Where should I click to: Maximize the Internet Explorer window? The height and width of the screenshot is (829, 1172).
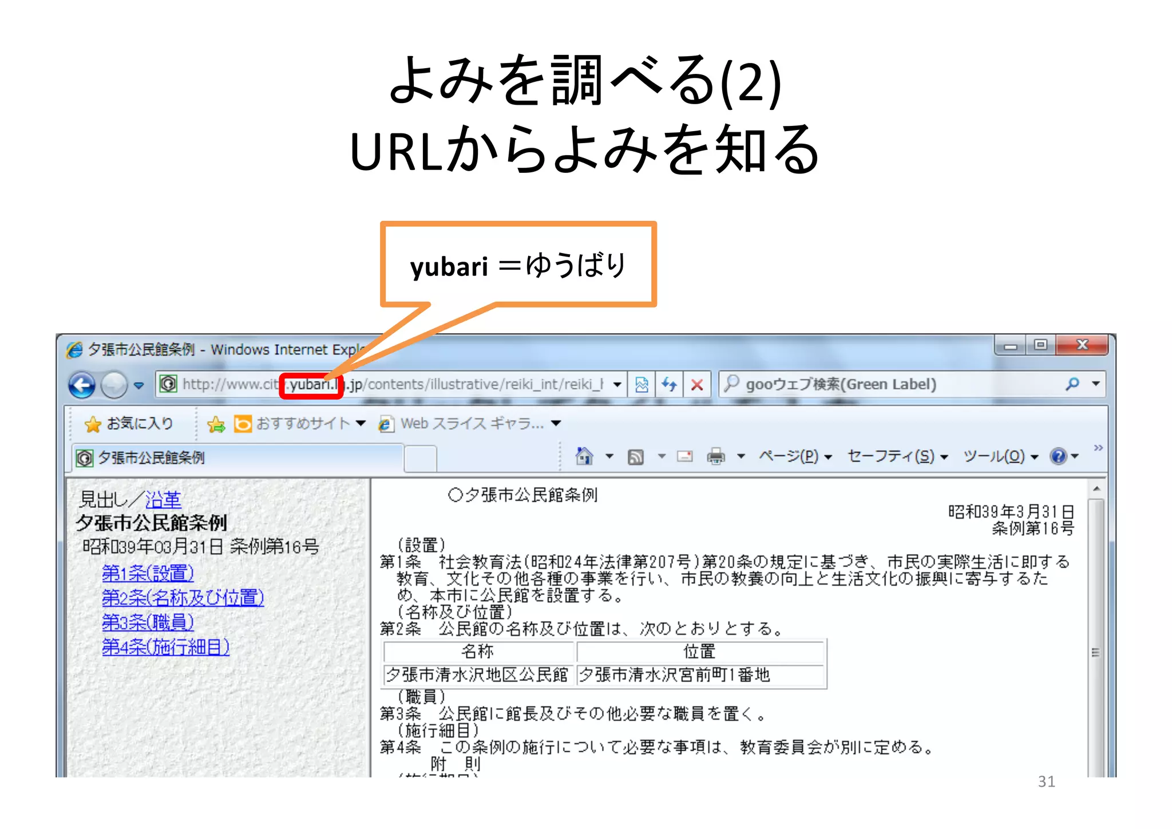[x=1040, y=345]
